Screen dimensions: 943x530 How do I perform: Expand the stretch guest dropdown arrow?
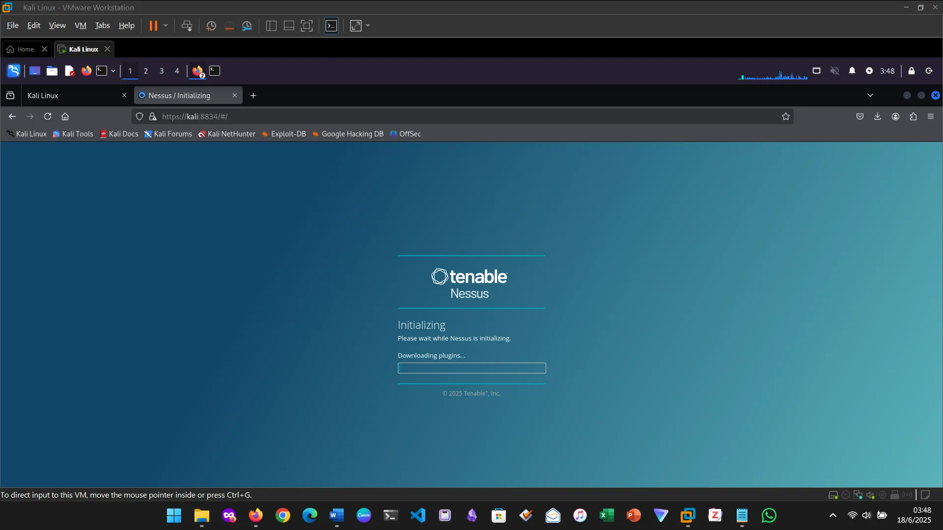[x=368, y=26]
